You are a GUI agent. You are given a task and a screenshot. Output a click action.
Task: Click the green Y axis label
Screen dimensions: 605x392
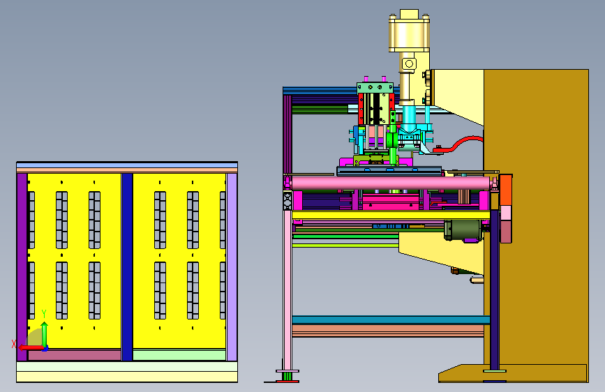pyautogui.click(x=44, y=313)
